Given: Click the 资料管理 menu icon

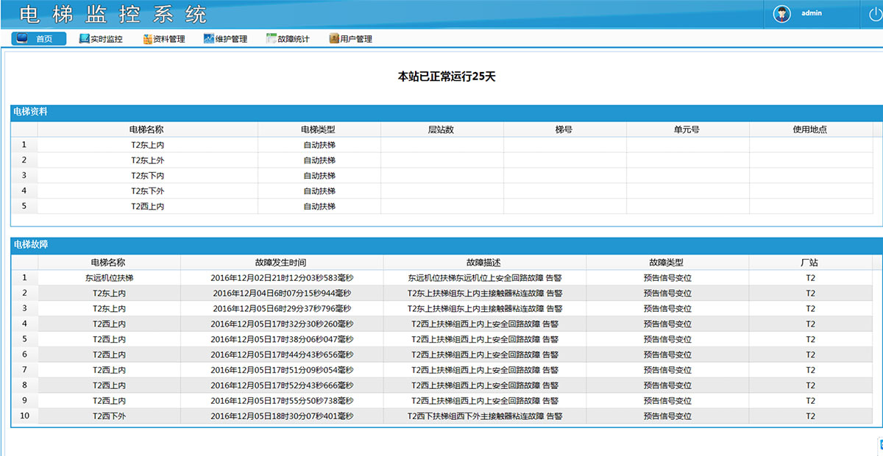Looking at the screenshot, I should [x=147, y=39].
